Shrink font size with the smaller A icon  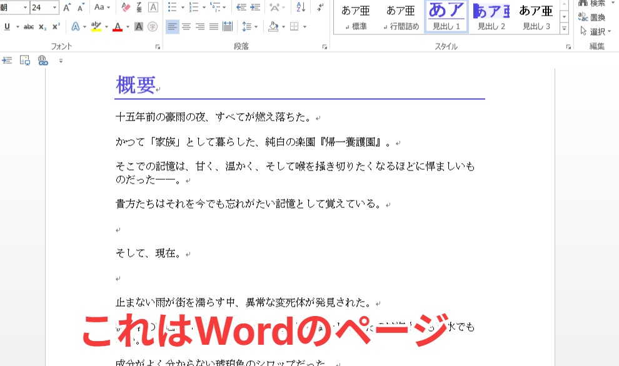pyautogui.click(x=81, y=7)
